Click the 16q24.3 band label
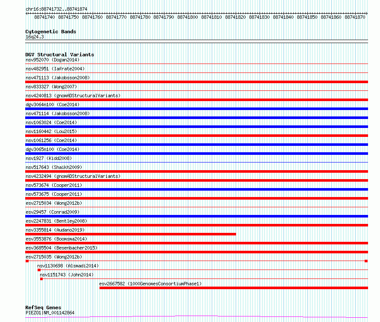 click(x=35, y=37)
